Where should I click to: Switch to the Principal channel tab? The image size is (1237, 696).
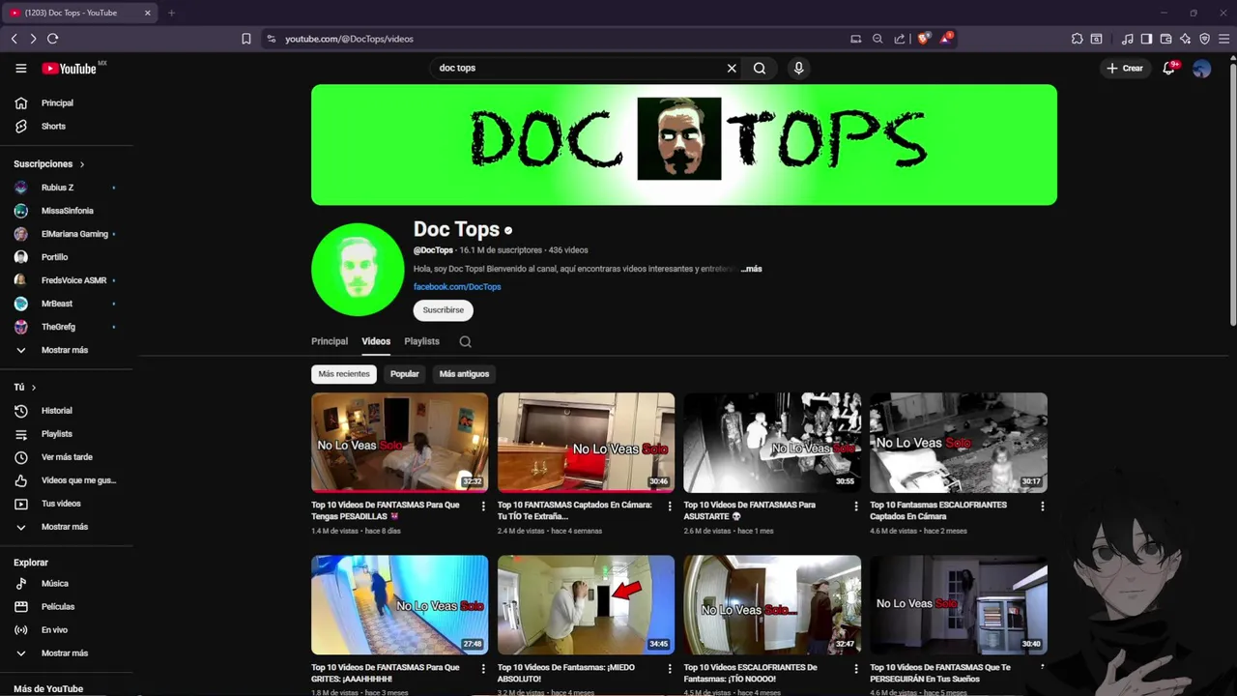[330, 341]
